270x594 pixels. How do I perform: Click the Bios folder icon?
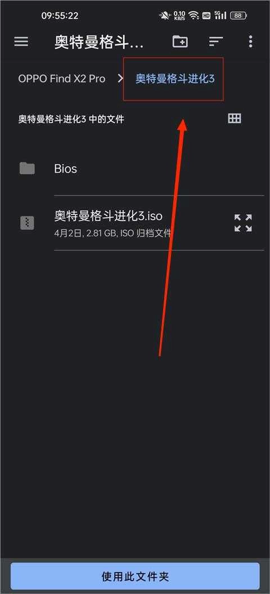pyautogui.click(x=27, y=168)
